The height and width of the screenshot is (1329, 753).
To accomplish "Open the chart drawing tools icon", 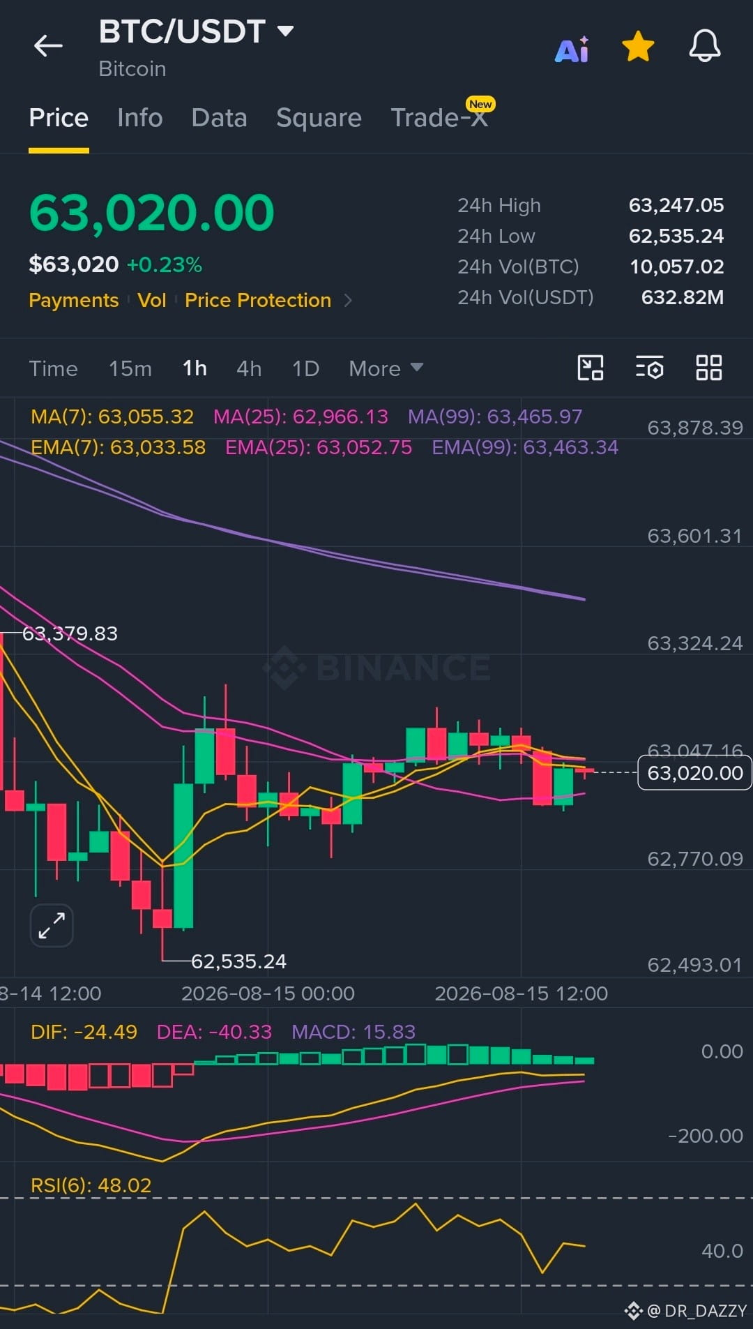I will [x=591, y=368].
